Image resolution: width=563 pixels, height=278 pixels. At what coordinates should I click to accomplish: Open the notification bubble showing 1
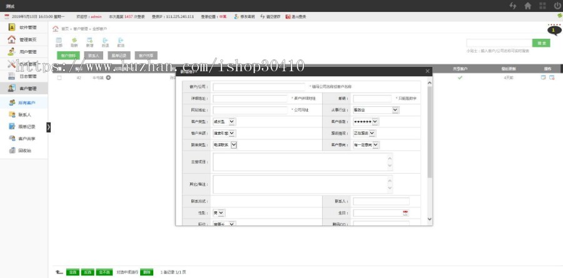554,31
